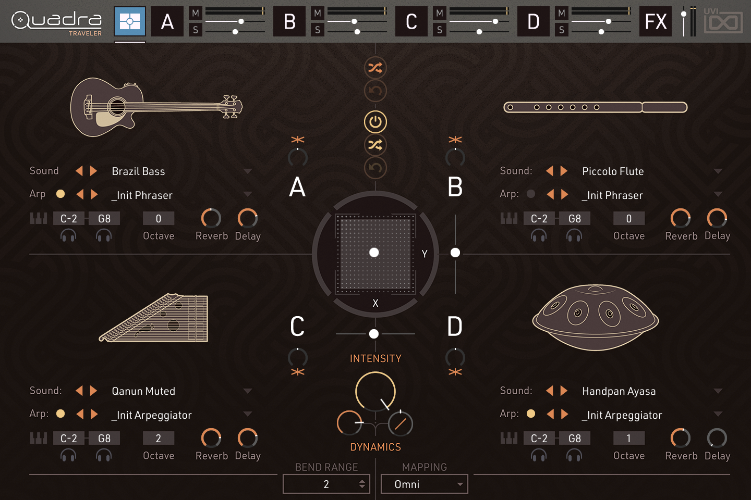Click the Intensity horizontal slider handle
The height and width of the screenshot is (500, 751).
(x=374, y=334)
